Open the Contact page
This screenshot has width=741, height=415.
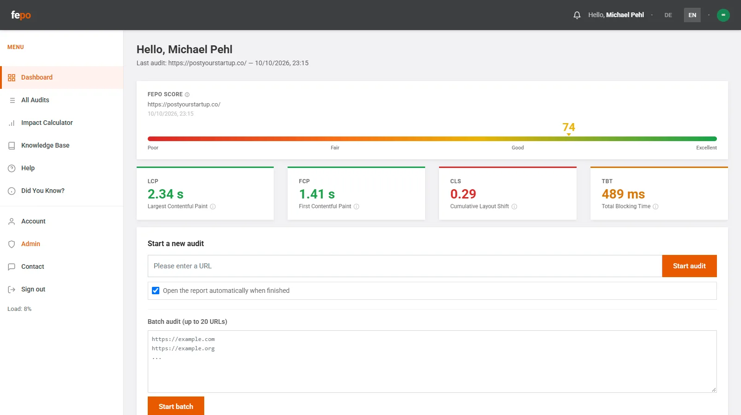(x=62, y=266)
